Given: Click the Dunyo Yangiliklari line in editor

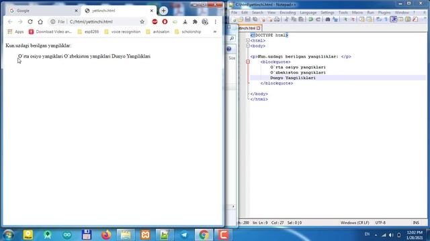Looking at the screenshot, I should coord(293,78).
